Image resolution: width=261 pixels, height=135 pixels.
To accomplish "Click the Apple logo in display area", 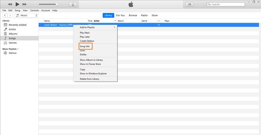I will 131,4.
